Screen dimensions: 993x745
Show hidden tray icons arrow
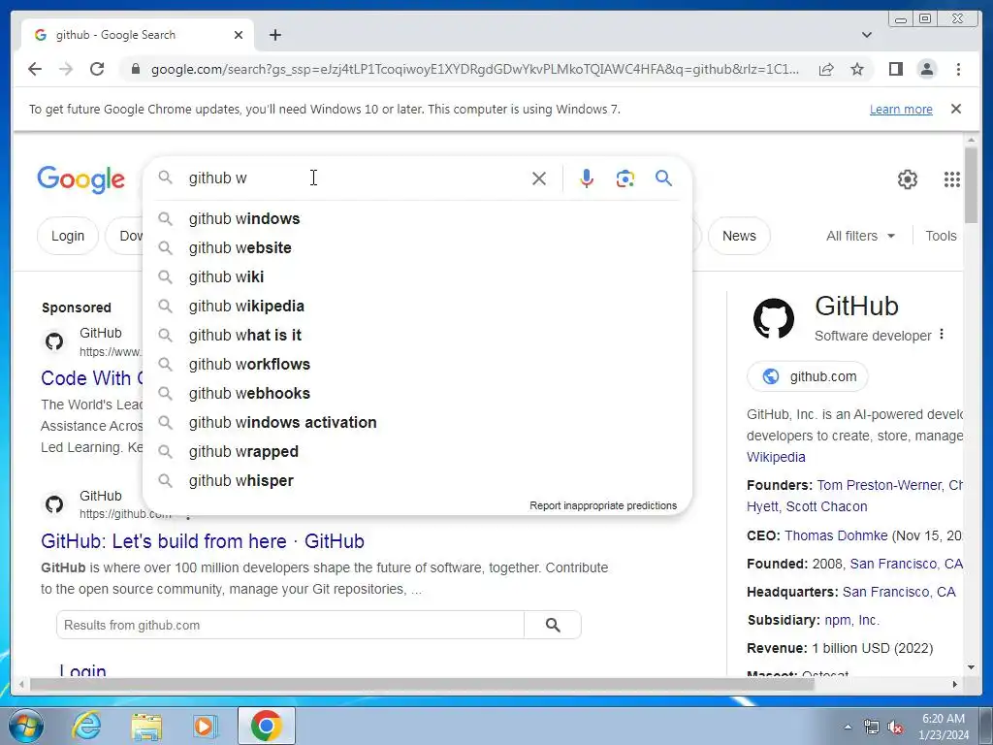point(848,728)
